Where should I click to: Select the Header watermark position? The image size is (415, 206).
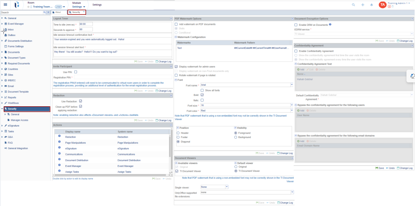coord(178,133)
